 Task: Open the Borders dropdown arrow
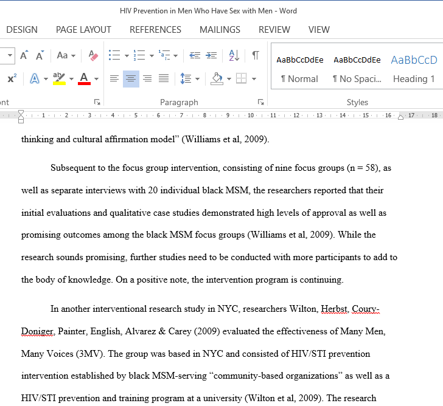coord(254,79)
